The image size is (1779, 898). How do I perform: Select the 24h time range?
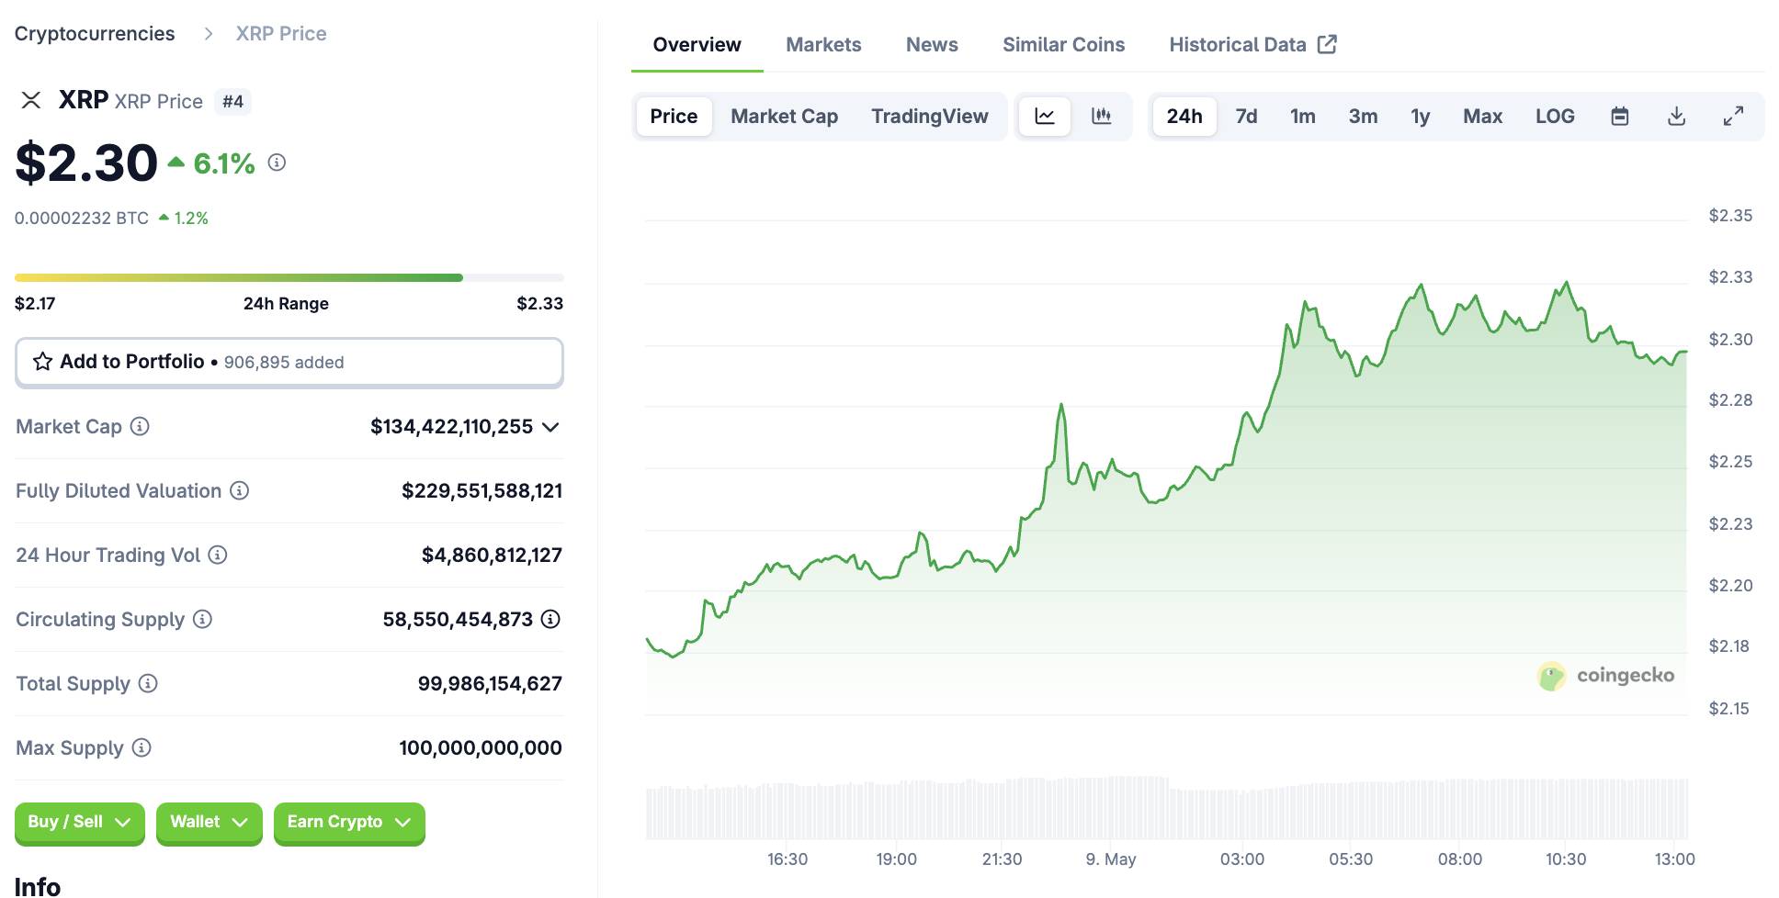click(1184, 117)
